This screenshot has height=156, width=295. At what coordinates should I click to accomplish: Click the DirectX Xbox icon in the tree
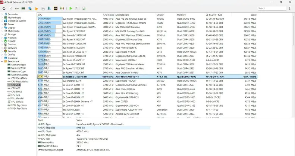point(6,41)
